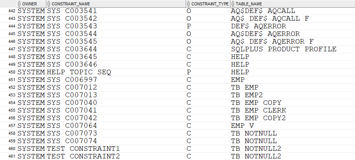Click the EMP V table name

tap(242, 126)
